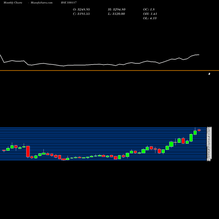
Task: Select the open value "O: 3248.95"
Action: (x=81, y=10)
